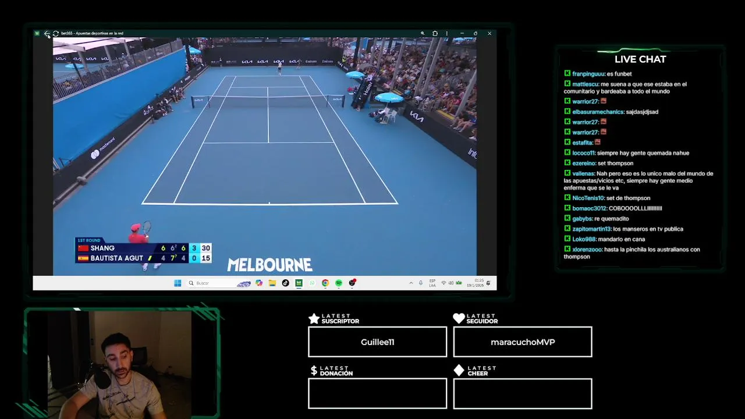The width and height of the screenshot is (745, 419).
Task: Click the empty Latest Donación box
Action: pos(378,393)
